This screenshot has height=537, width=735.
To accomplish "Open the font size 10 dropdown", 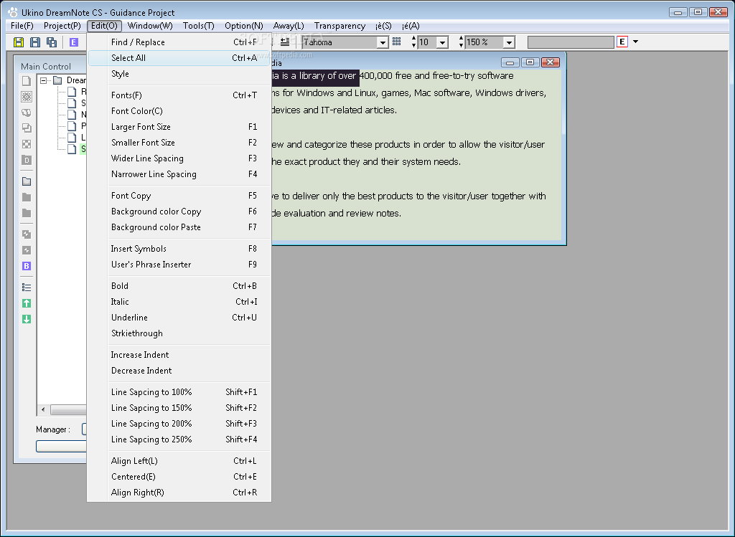I will coord(442,42).
